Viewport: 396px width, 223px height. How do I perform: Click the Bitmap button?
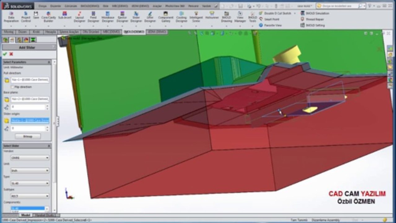coord(28,136)
